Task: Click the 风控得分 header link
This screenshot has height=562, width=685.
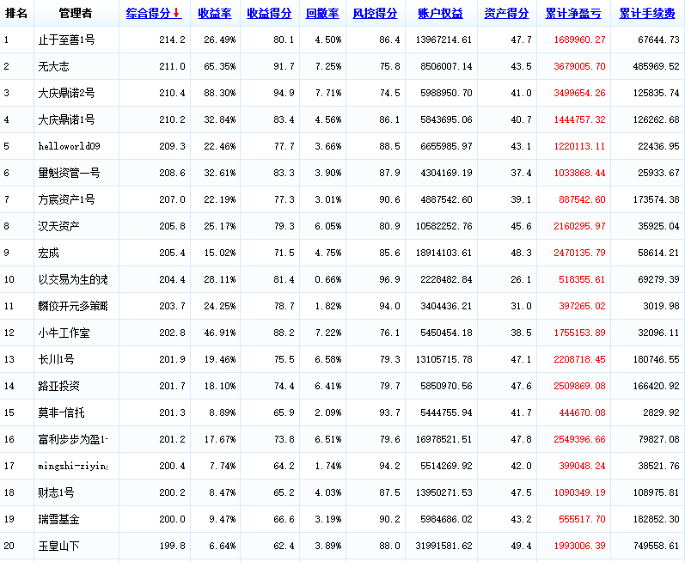Action: point(375,14)
